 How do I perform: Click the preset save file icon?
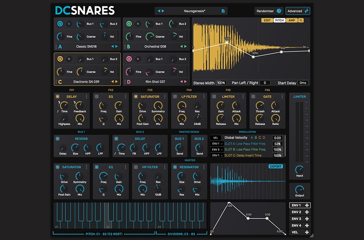(x=223, y=11)
